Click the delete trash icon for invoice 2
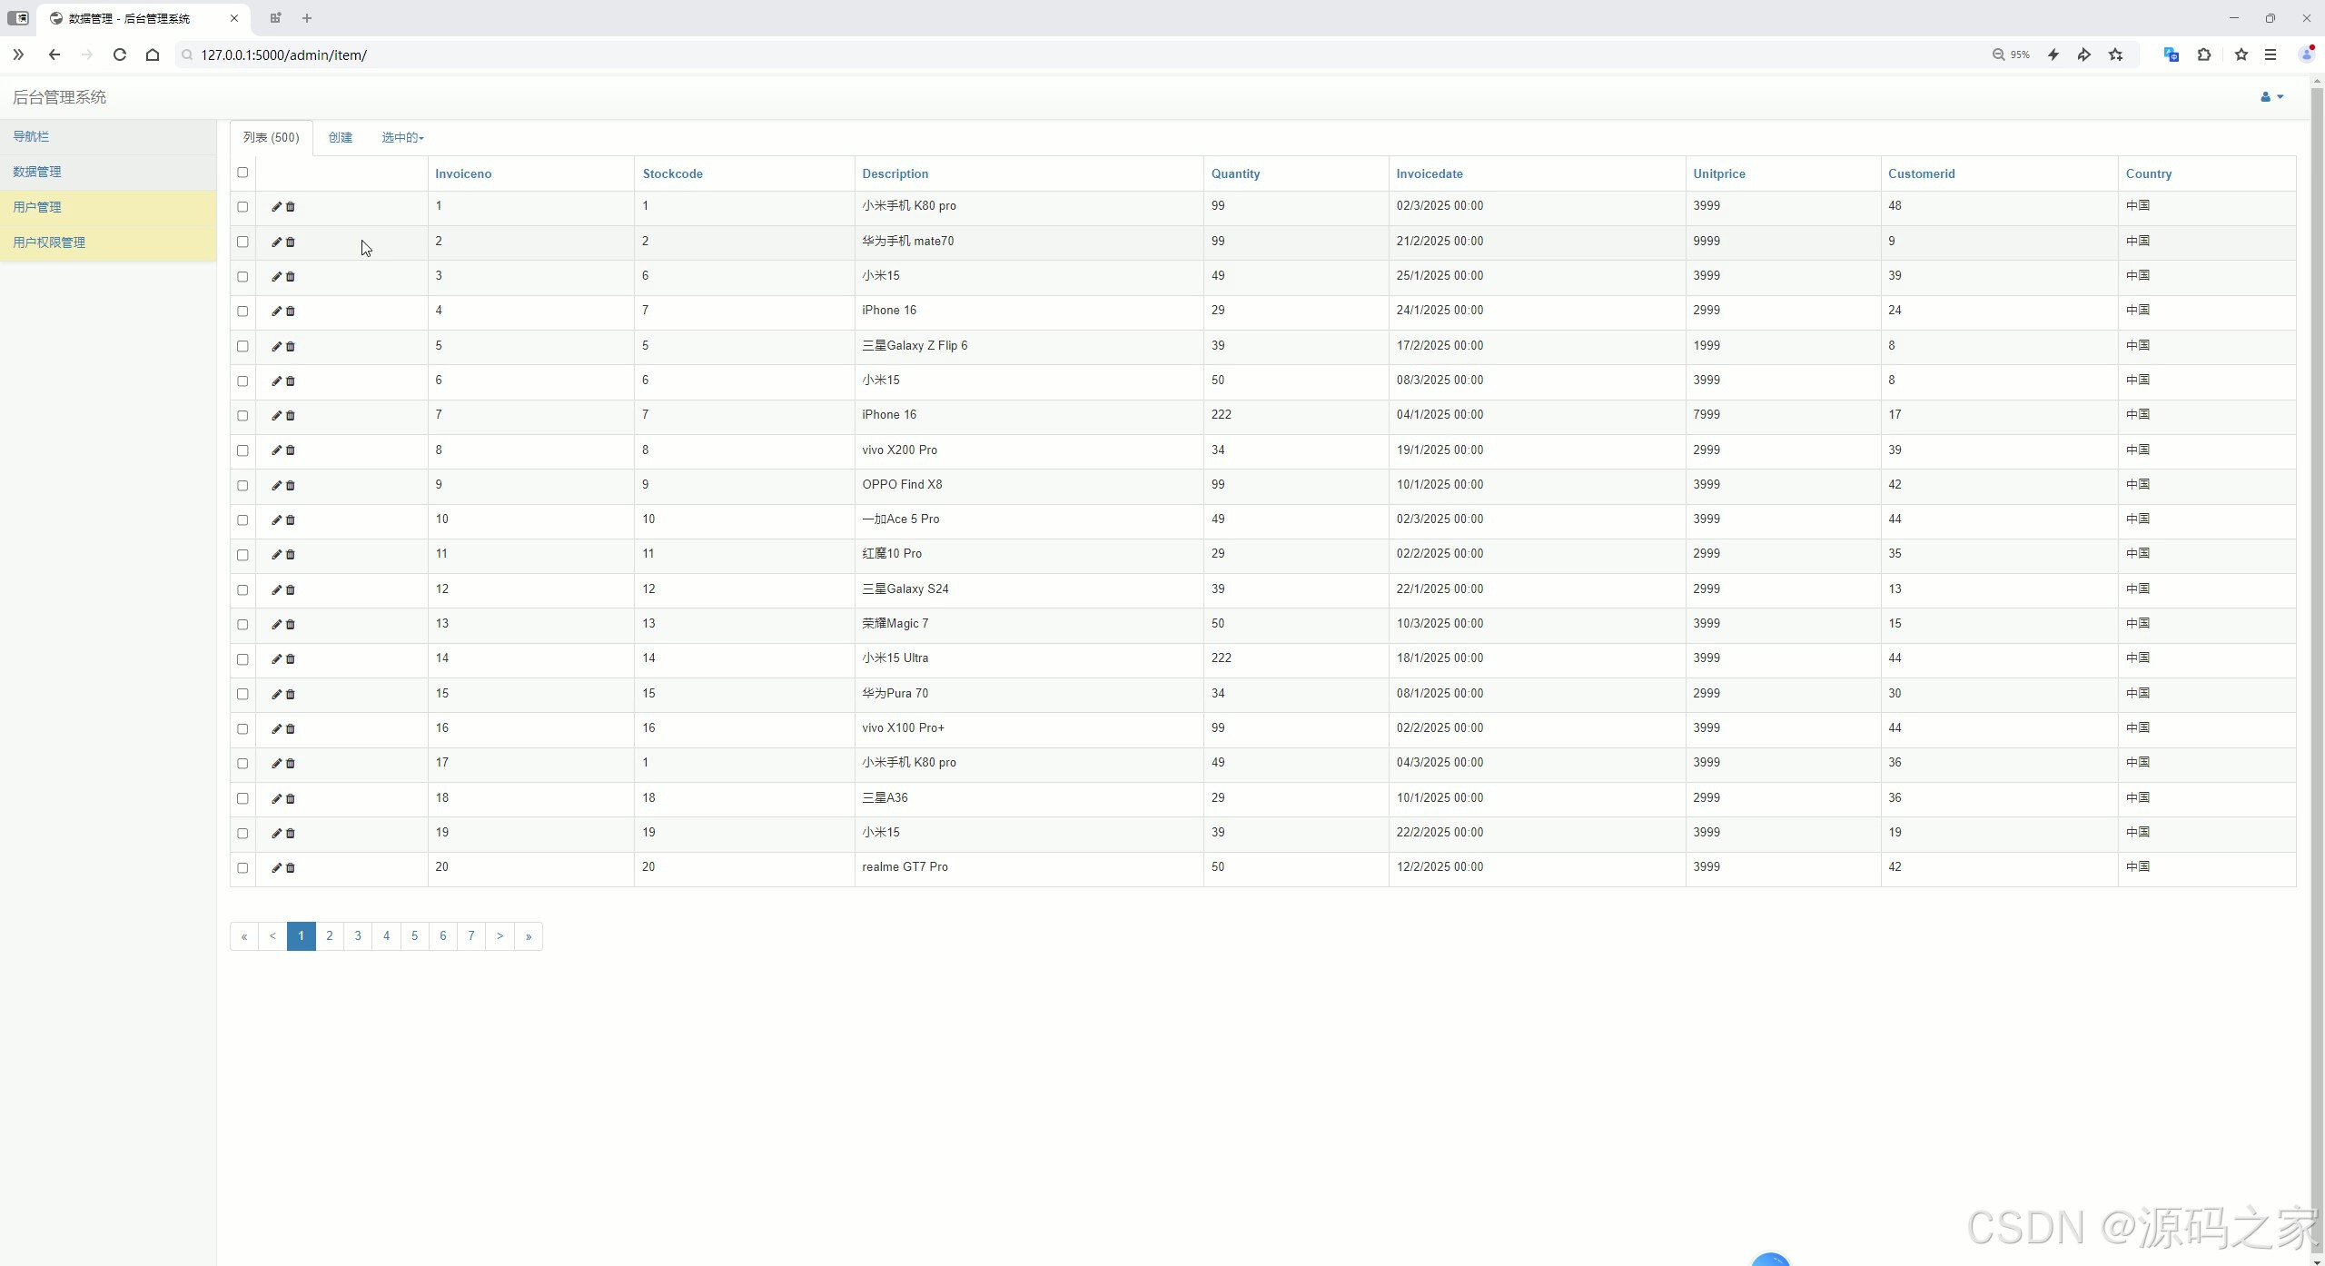2325x1266 pixels. (291, 242)
